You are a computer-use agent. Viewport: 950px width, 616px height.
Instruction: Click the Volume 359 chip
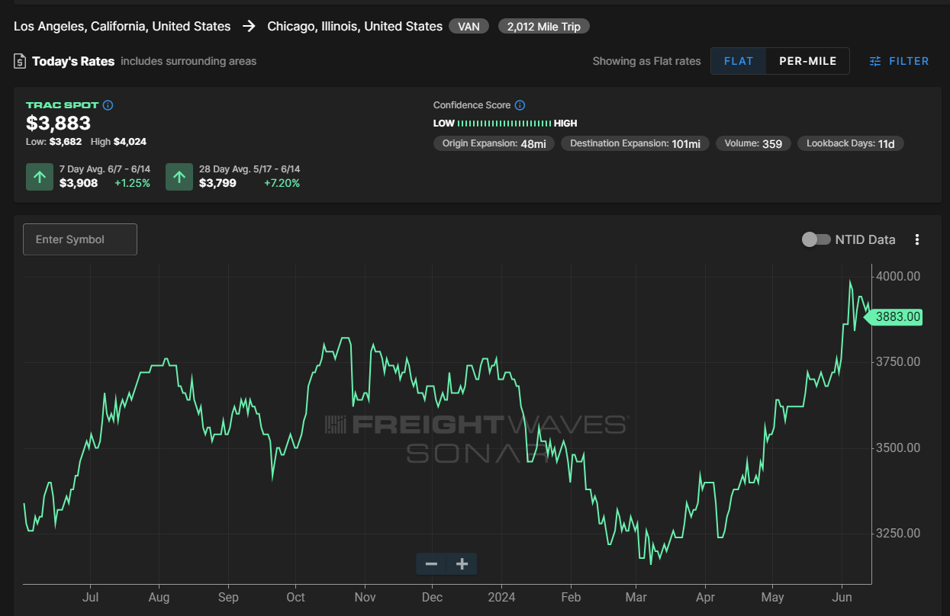pos(753,143)
